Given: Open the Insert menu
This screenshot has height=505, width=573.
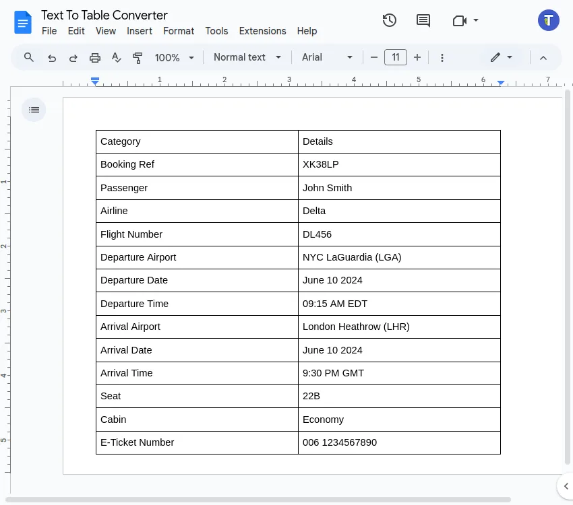Looking at the screenshot, I should click(x=140, y=31).
